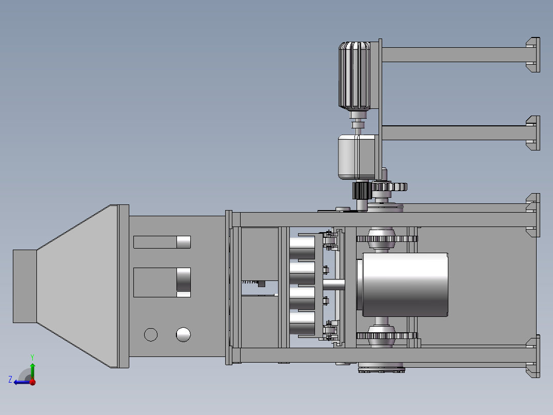Select the small rectangular inlet at the far left end
553x415 pixels.
25,286
